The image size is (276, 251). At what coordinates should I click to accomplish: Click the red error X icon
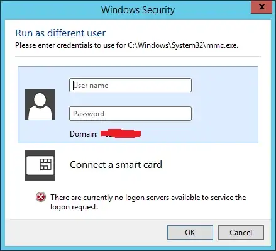[x=41, y=197]
